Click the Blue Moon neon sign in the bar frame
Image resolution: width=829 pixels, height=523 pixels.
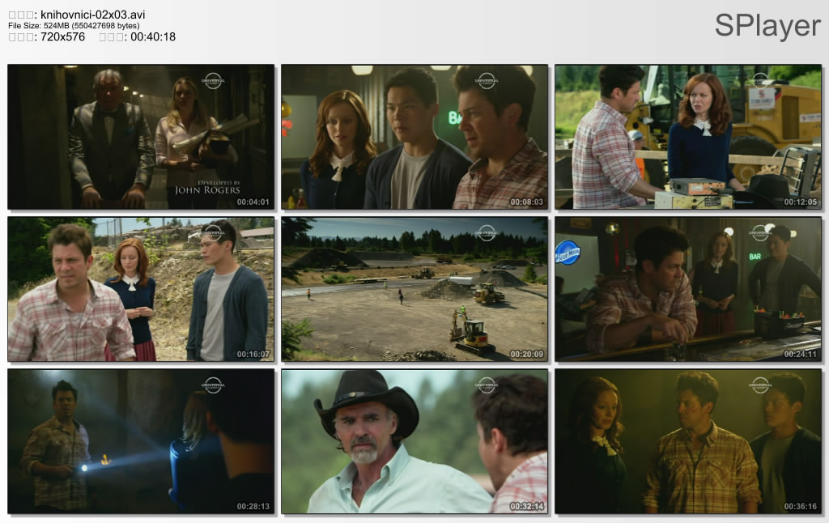point(568,252)
